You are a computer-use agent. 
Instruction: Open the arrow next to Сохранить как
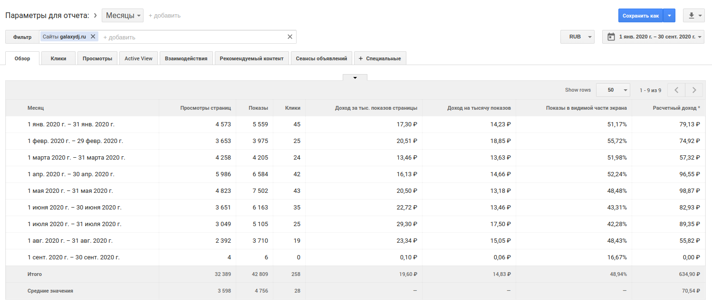669,16
